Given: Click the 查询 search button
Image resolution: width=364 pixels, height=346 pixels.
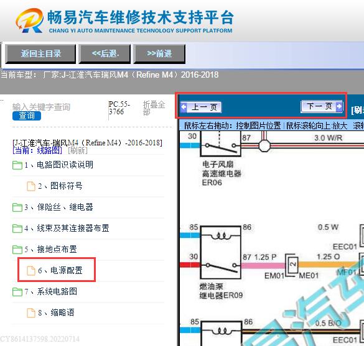Looking at the screenshot, I should pyautogui.click(x=27, y=116).
